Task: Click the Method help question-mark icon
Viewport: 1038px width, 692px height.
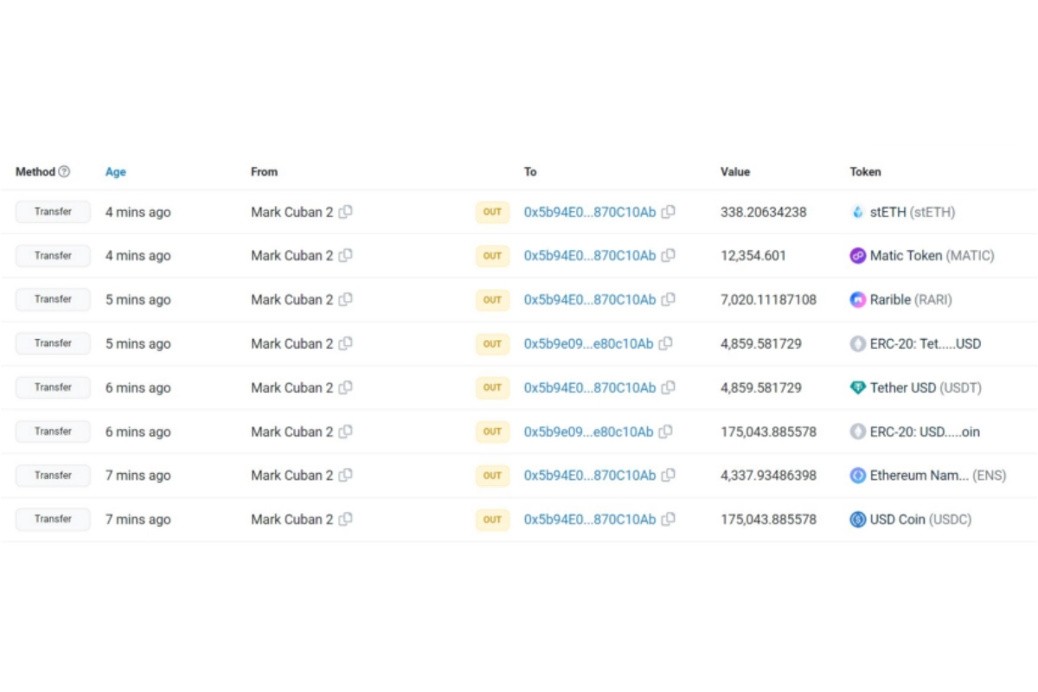Action: coord(64,172)
